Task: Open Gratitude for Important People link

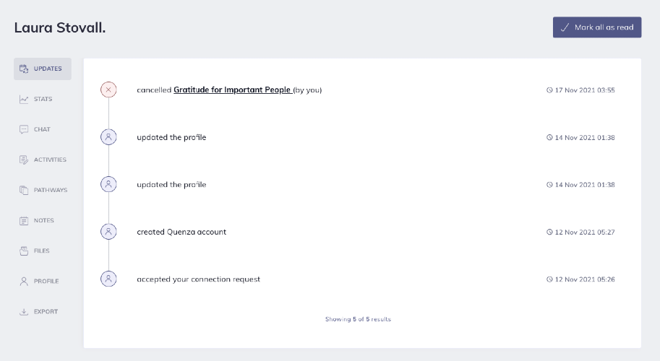Action: point(233,90)
